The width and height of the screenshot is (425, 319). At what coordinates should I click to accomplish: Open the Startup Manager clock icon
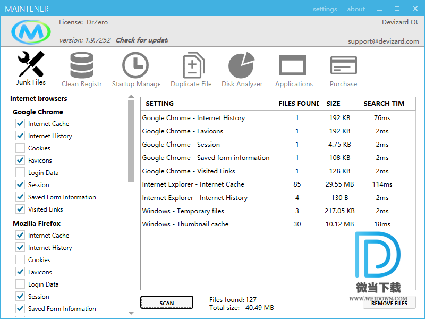coord(135,65)
